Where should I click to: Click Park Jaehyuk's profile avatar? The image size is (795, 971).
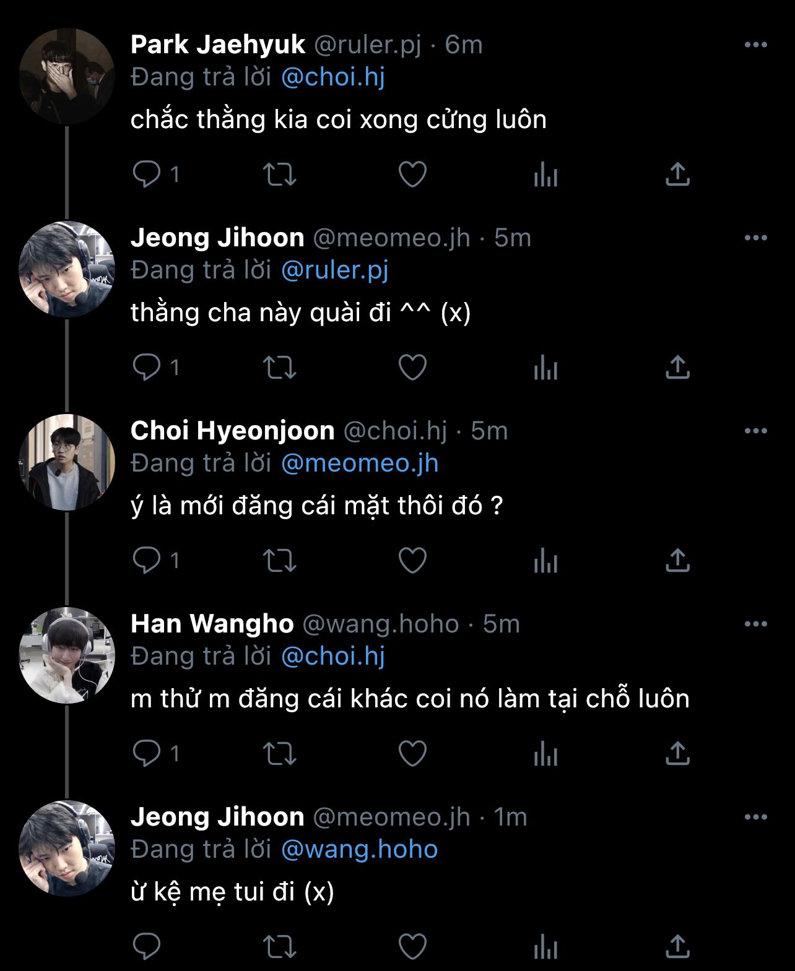point(67,77)
